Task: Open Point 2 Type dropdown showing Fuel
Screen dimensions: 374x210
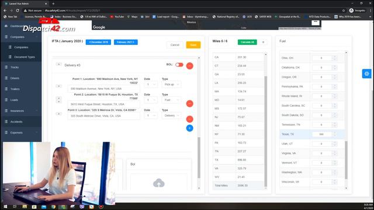Action: (x=171, y=100)
